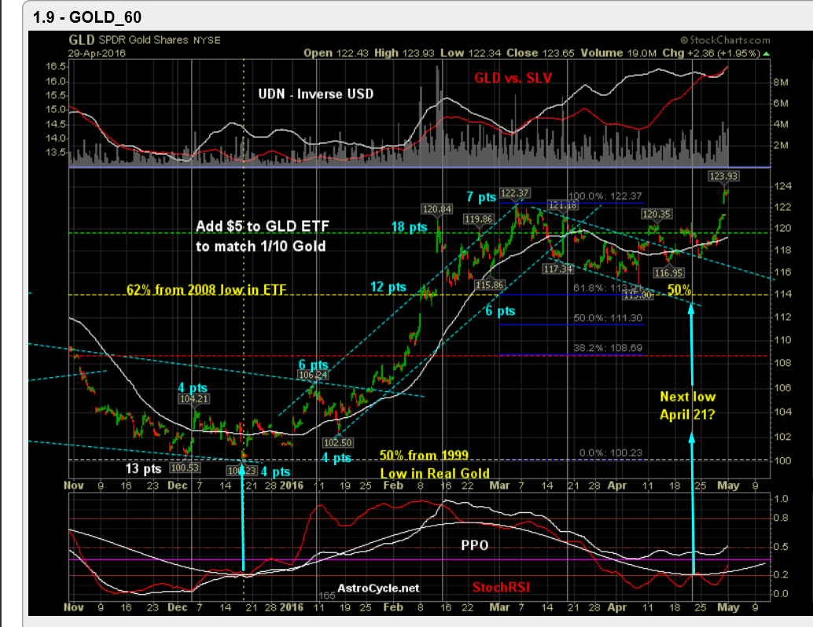Click 'to match 1/10 Gold' annotation line
Viewport: 813px width, 627px height.
pyautogui.click(x=261, y=246)
